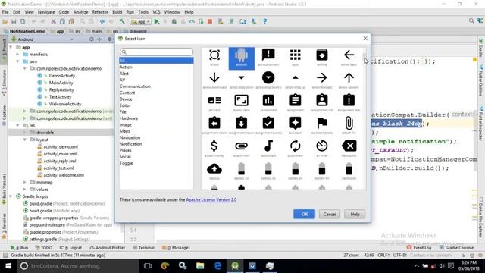The height and width of the screenshot is (273, 485).
Task: Collapse the res folder node
Action: (x=17, y=125)
